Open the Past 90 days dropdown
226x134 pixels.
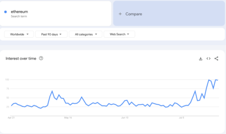pos(51,34)
